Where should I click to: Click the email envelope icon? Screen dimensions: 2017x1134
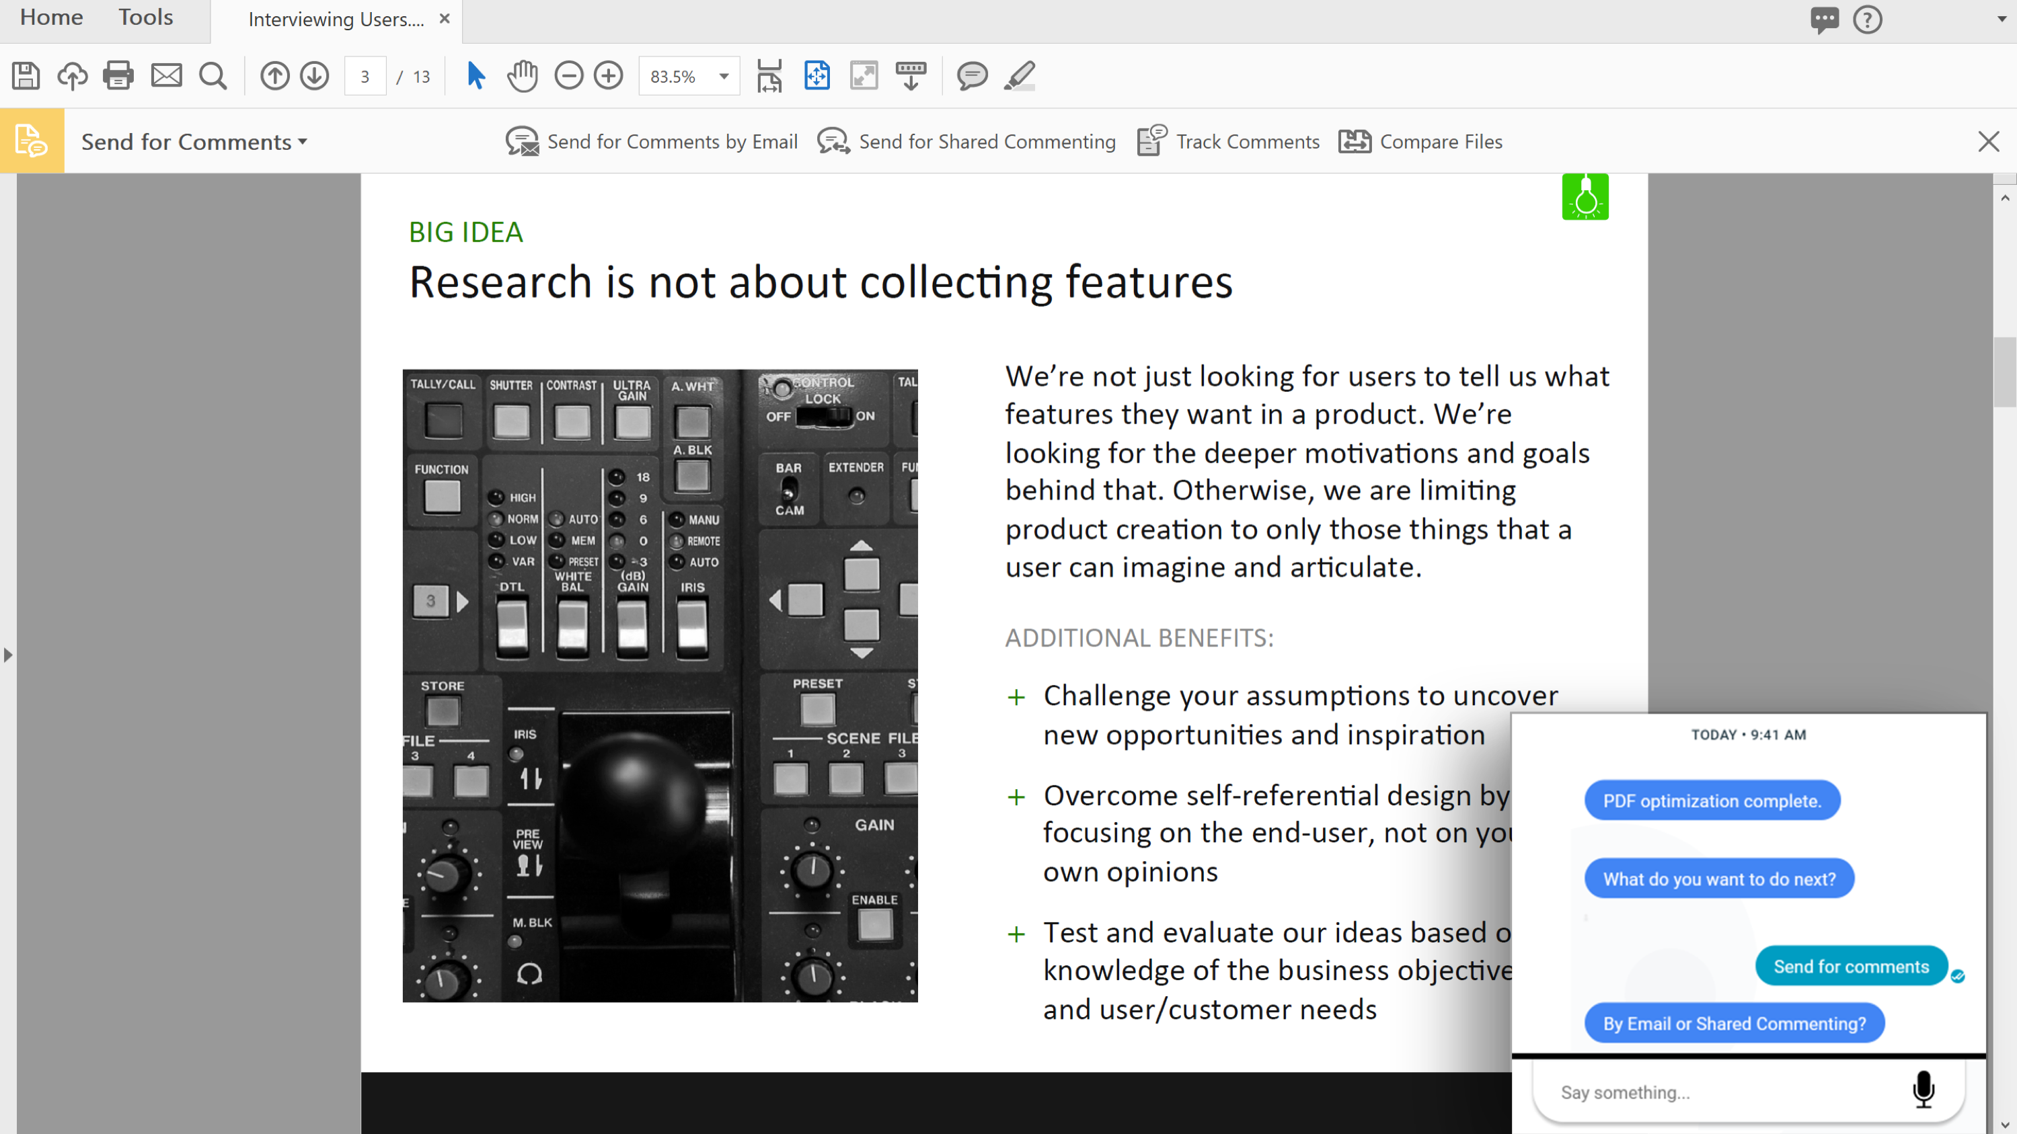[x=166, y=76]
